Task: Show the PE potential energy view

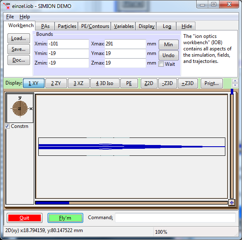Action: click(129, 83)
